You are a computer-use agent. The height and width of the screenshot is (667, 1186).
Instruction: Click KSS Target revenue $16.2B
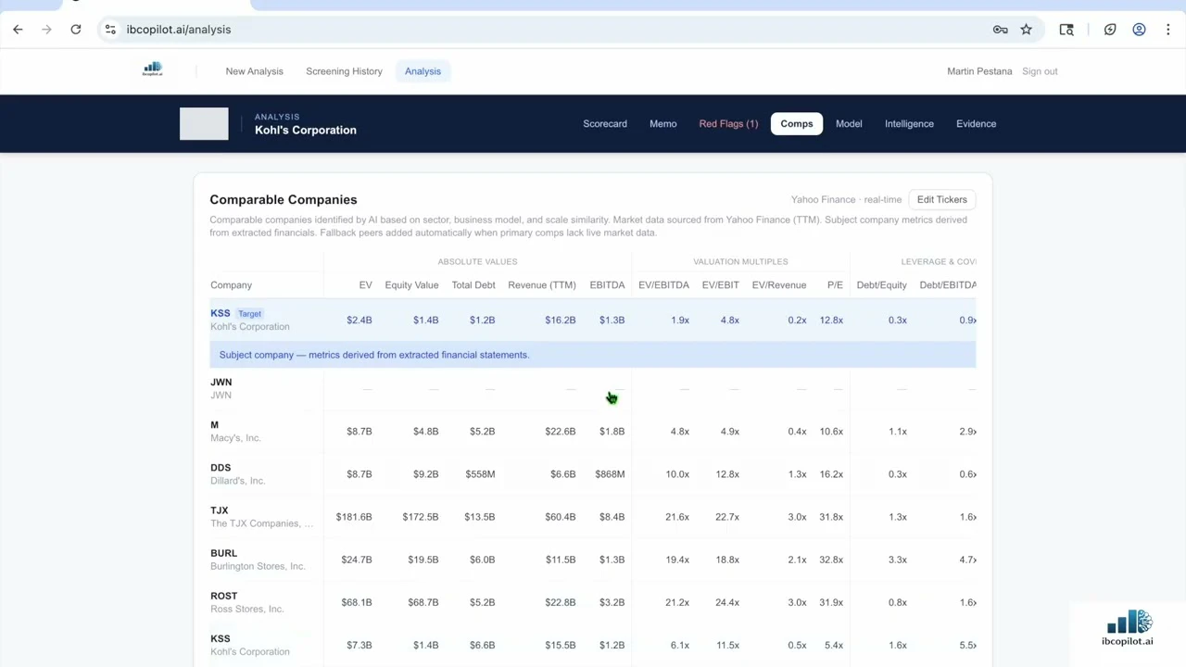tap(561, 321)
